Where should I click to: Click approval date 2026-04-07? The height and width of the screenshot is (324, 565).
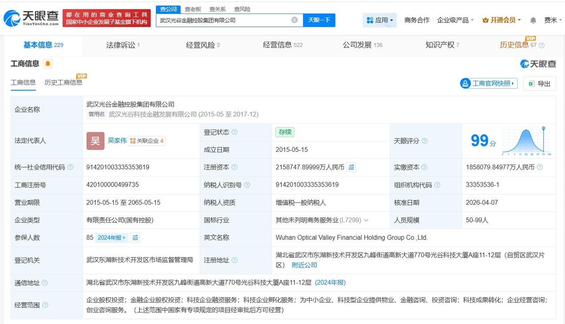[x=482, y=202]
